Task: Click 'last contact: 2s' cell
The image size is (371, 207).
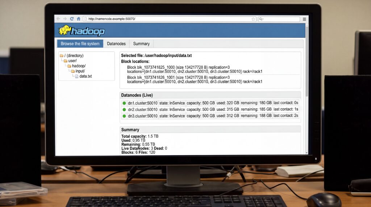Action: (x=286, y=115)
